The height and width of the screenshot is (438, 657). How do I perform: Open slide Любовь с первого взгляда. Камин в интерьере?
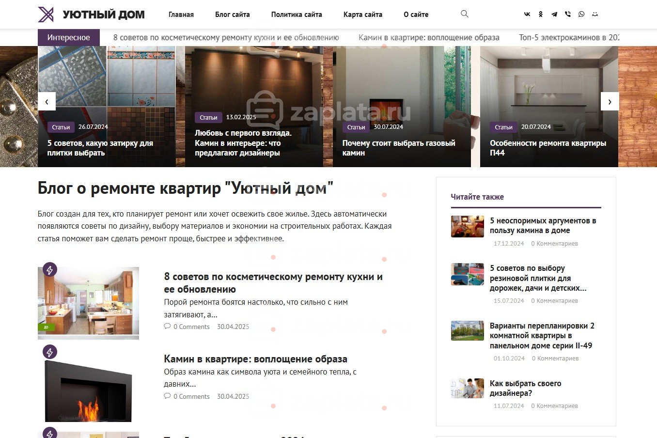pos(243,143)
